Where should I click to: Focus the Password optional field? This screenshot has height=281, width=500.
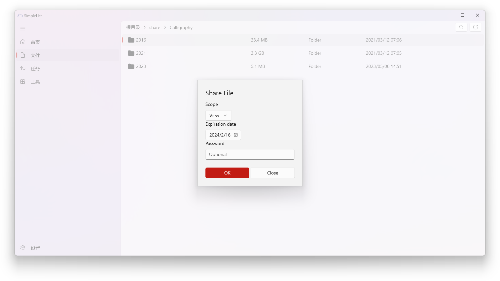click(250, 154)
